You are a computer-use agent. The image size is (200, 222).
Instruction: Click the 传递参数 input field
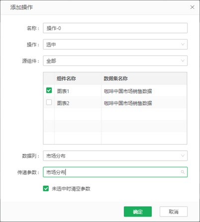coord(115,172)
